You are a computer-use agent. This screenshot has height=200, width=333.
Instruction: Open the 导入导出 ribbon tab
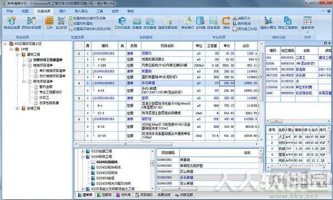(x=81, y=11)
